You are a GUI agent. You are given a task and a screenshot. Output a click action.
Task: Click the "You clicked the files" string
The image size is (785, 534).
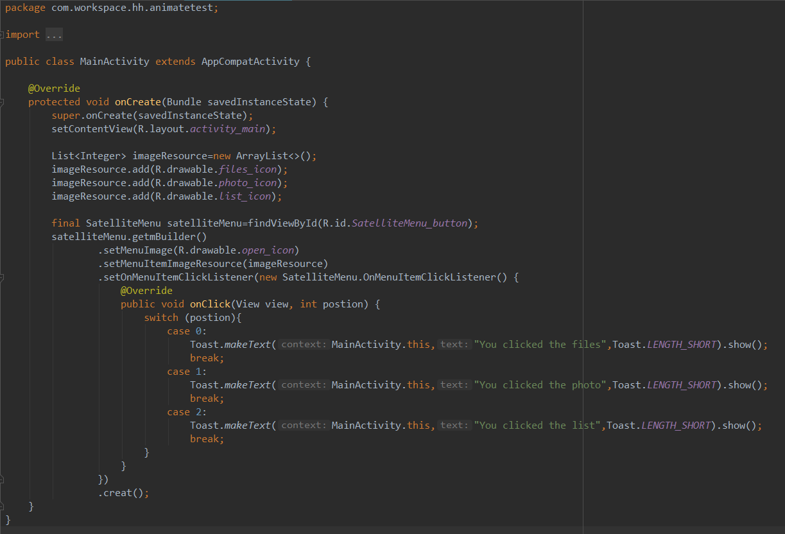tap(540, 345)
